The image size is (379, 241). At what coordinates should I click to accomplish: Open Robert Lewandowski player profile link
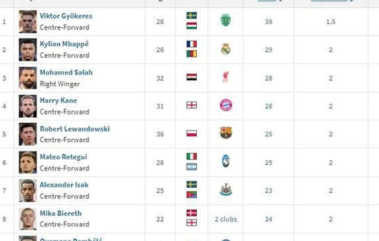[75, 129]
